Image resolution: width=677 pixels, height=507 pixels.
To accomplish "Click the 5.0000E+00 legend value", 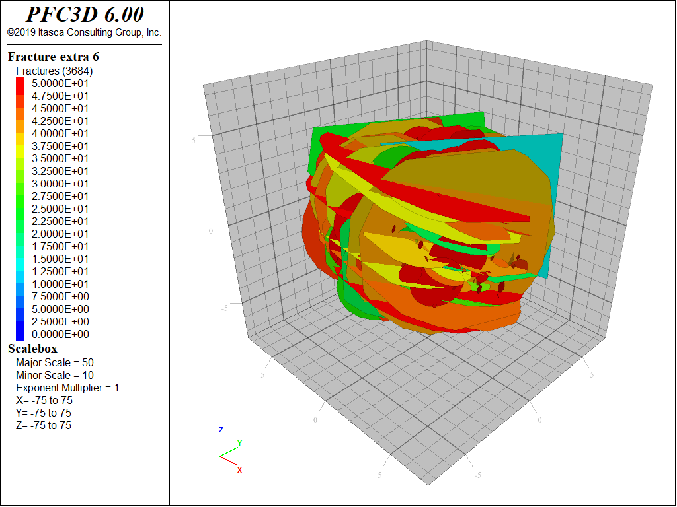I will (60, 309).
